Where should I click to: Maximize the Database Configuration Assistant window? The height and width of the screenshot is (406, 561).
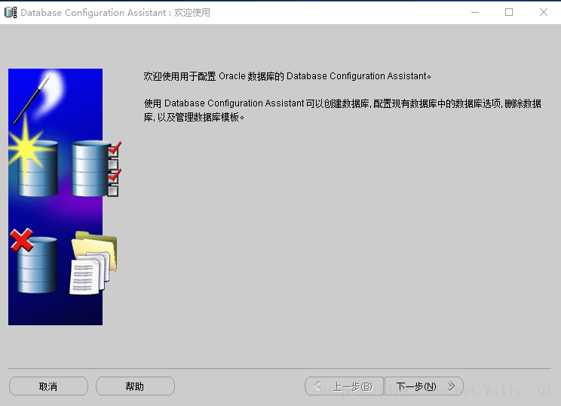[x=509, y=12]
